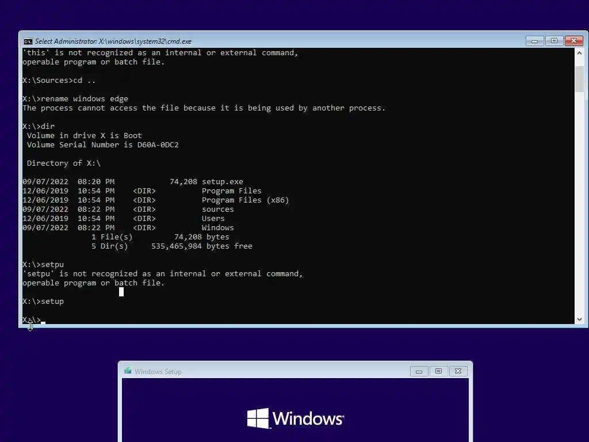Click the 'X:\>dir' command line
This screenshot has width=589, height=442.
[x=39, y=126]
